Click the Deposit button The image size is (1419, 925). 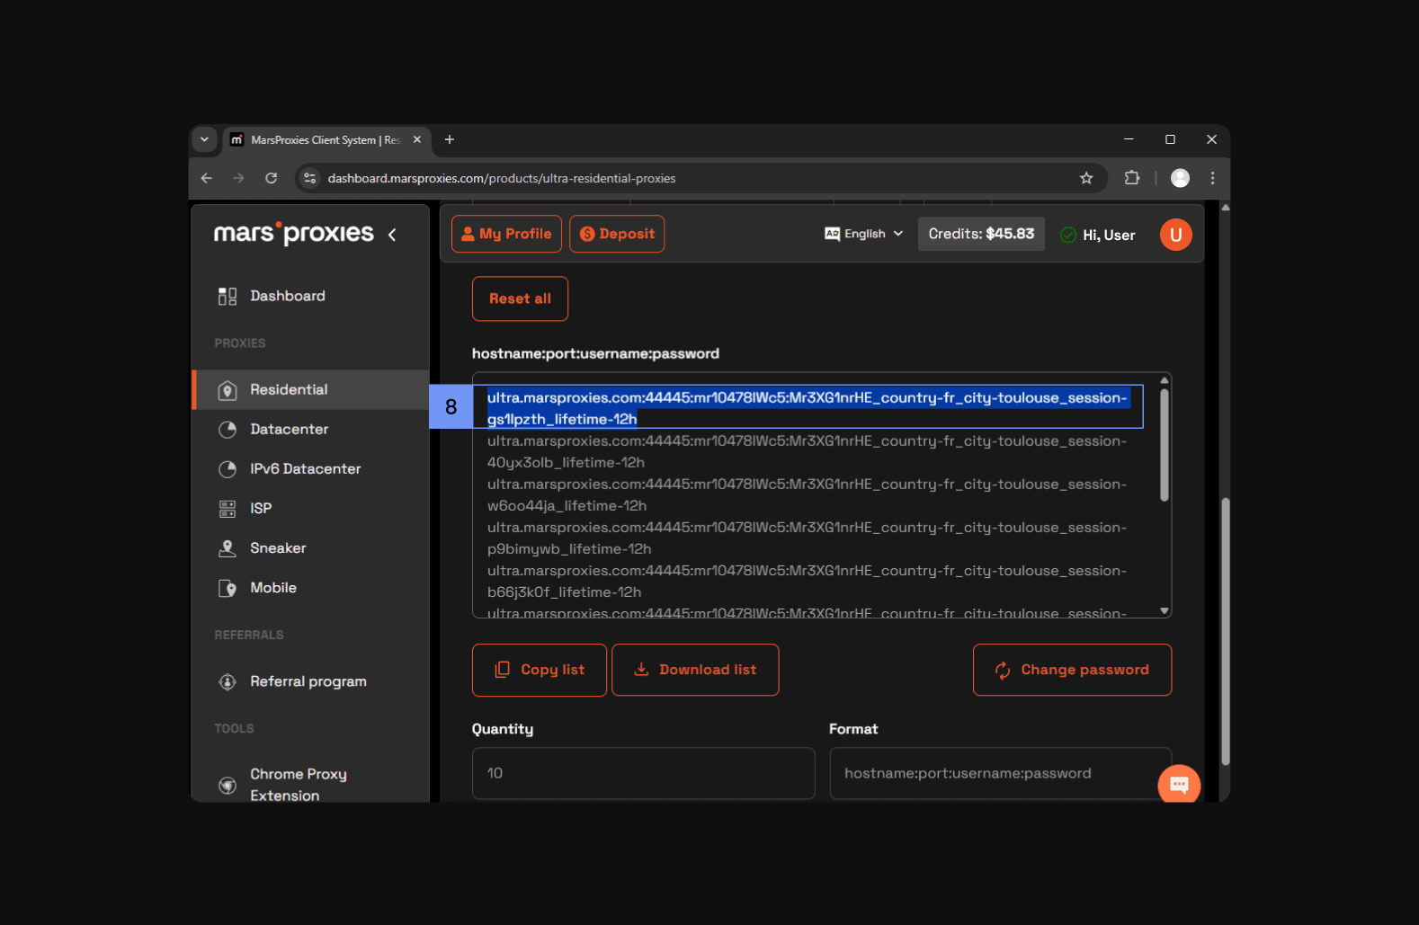pos(617,234)
